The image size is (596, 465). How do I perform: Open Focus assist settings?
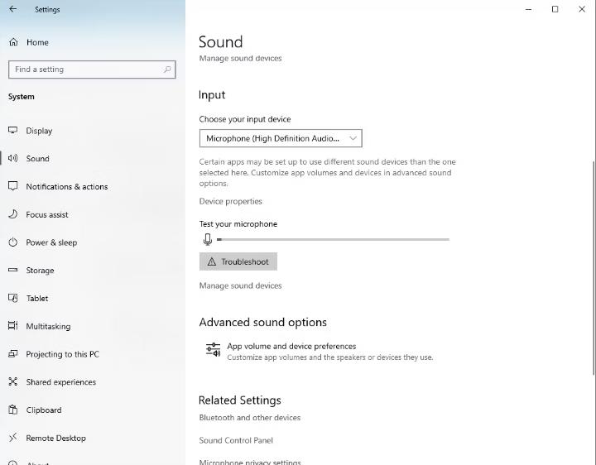[46, 214]
